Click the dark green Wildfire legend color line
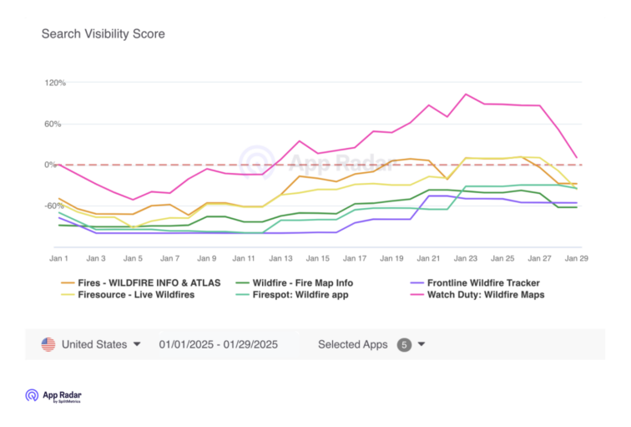This screenshot has width=631, height=427. pos(242,282)
